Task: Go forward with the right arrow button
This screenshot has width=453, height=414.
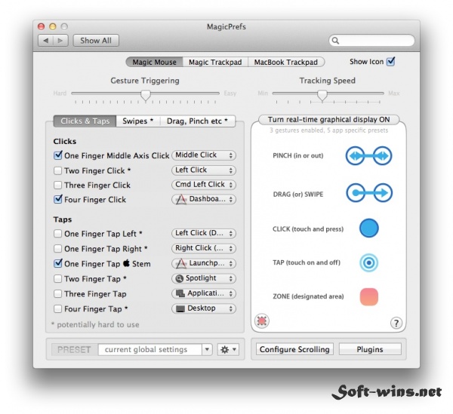Action: (x=60, y=41)
